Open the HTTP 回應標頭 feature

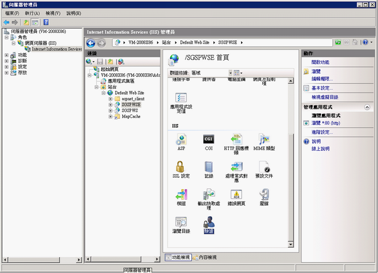point(236,144)
